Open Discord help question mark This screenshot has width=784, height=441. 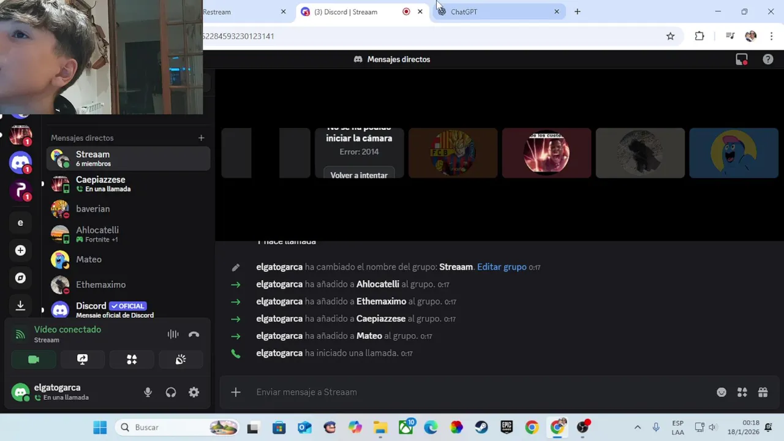tap(768, 59)
